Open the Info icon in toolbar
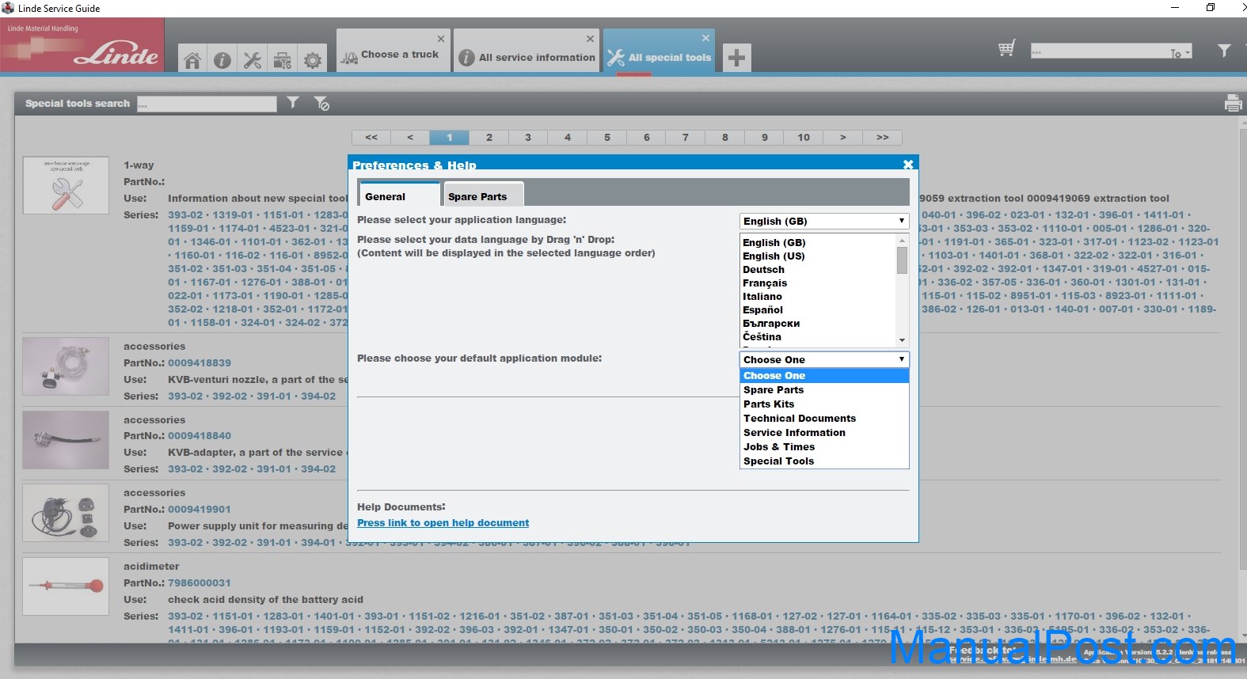The width and height of the screenshot is (1247, 679). pyautogui.click(x=222, y=60)
